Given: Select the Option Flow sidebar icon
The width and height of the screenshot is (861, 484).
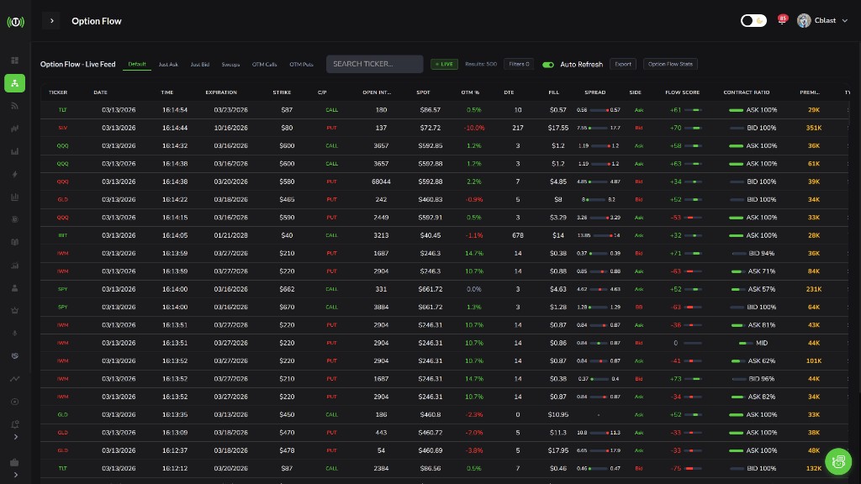Looking at the screenshot, I should [16, 83].
